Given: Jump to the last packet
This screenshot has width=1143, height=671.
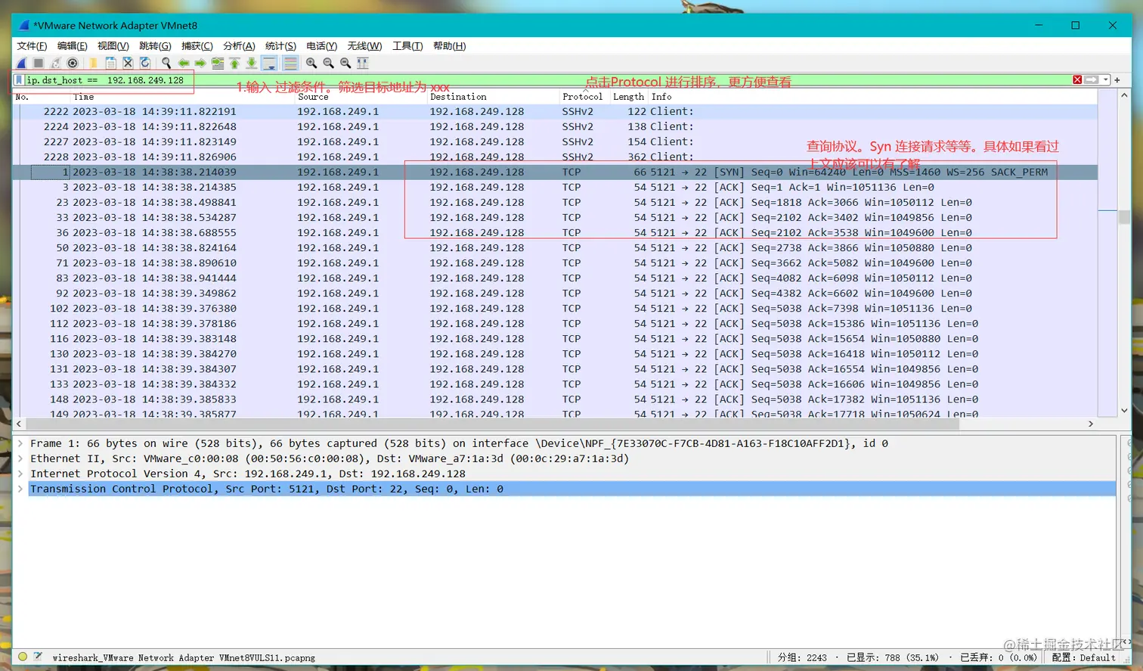Looking at the screenshot, I should tap(252, 64).
